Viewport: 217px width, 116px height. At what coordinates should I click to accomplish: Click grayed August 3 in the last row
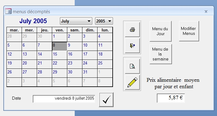pyautogui.click(x=29, y=82)
